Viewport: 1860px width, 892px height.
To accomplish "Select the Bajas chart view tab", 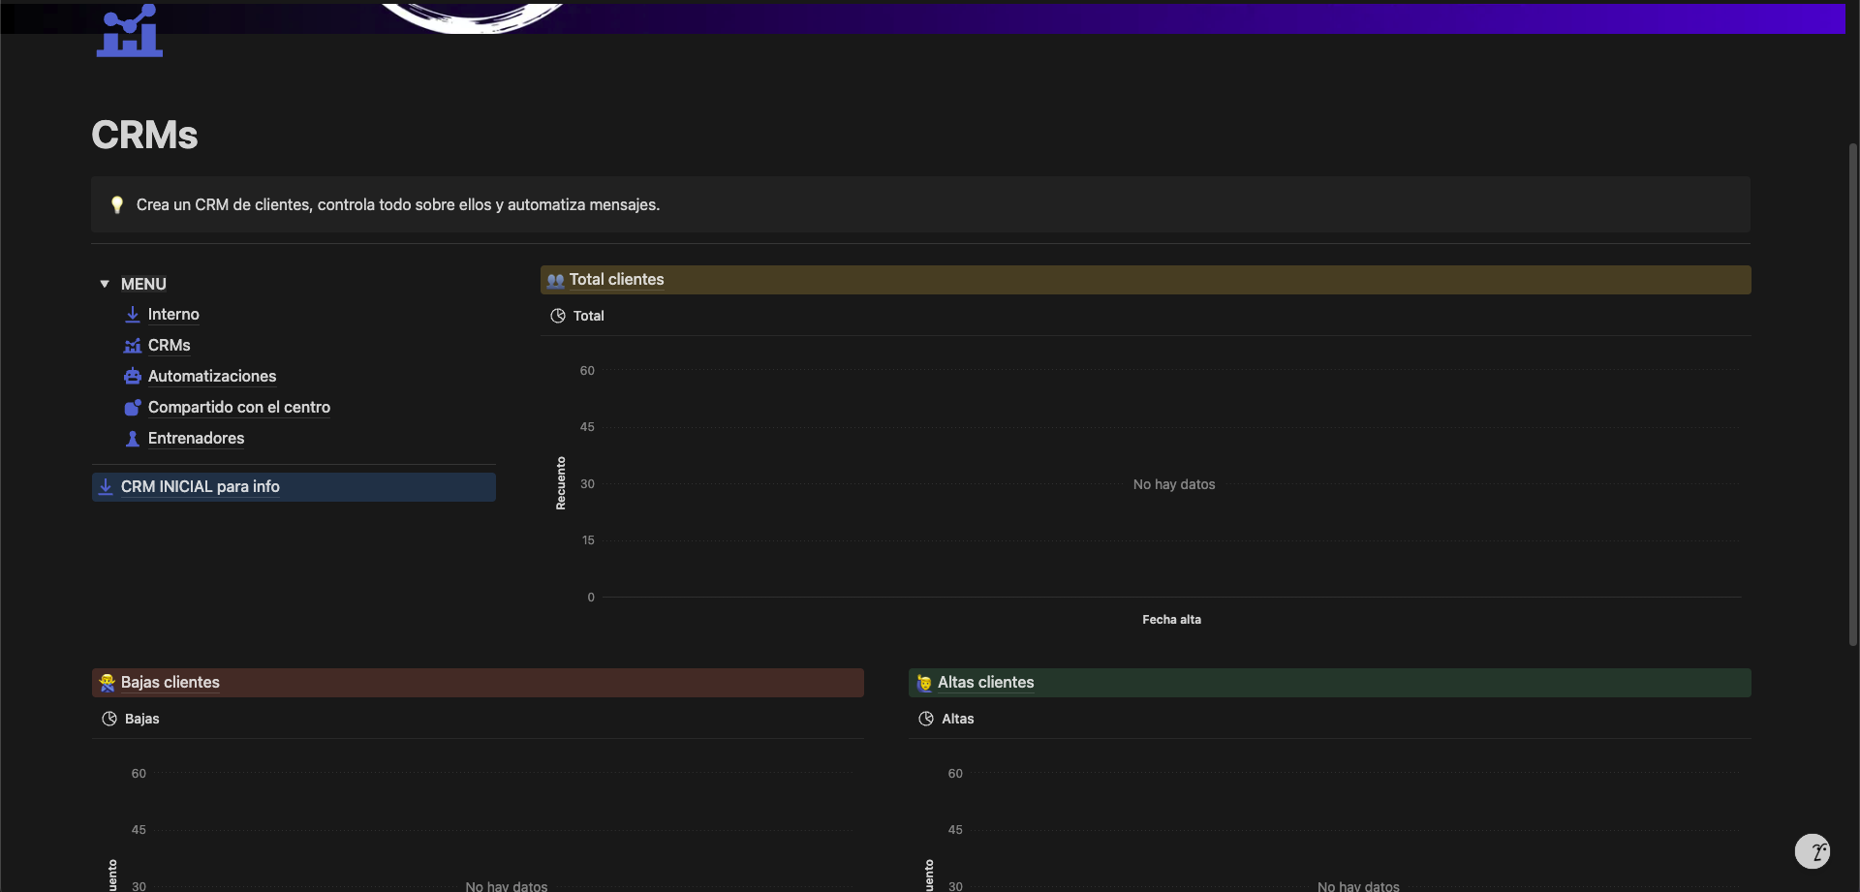I will (132, 719).
